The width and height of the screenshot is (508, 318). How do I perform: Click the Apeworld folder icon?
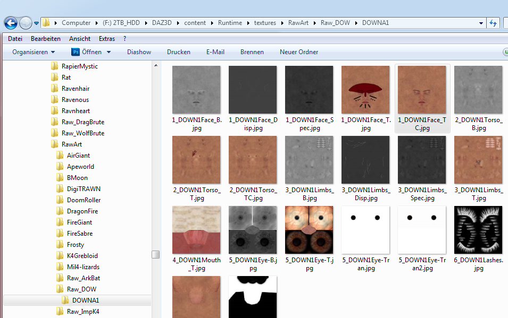click(x=60, y=167)
